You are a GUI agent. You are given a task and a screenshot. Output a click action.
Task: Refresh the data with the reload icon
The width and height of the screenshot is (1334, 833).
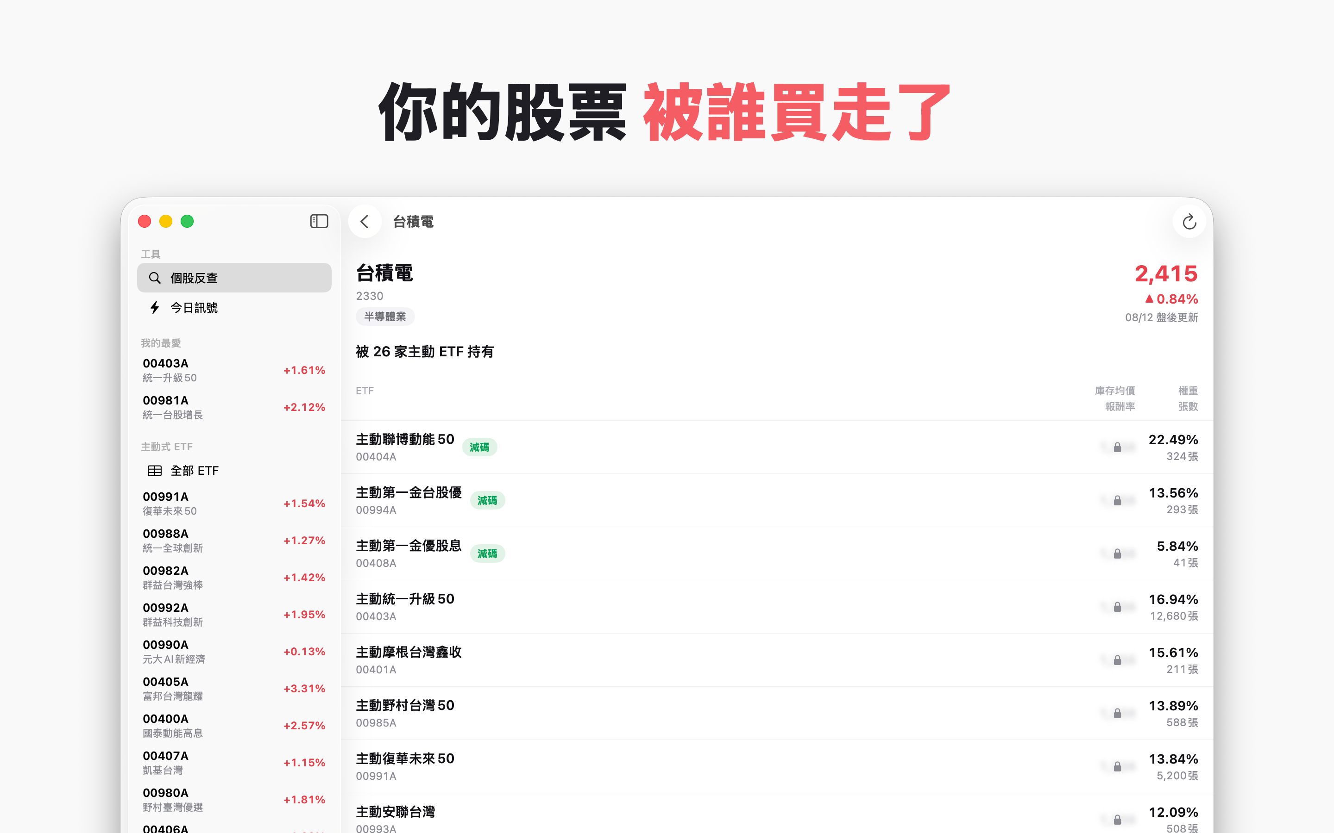click(1189, 222)
